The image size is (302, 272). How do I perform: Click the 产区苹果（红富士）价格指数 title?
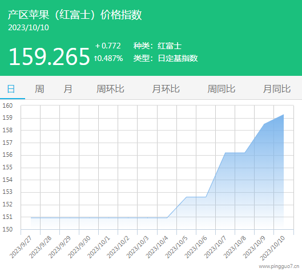75,15
